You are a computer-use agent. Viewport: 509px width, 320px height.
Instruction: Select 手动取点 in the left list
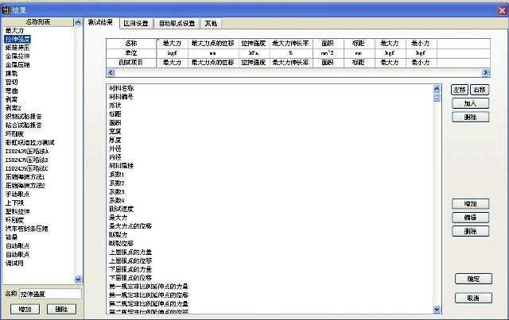pyautogui.click(x=18, y=194)
